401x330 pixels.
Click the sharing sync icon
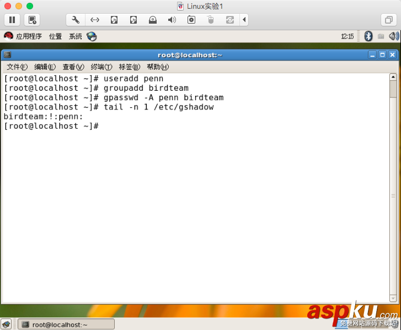(230, 20)
